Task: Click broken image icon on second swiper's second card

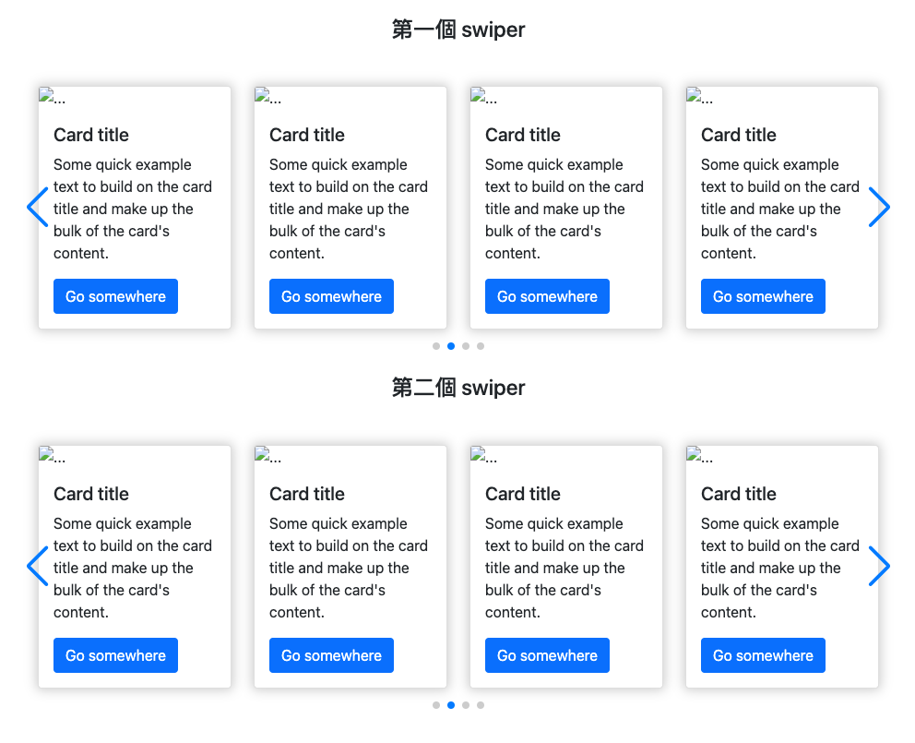Action: [x=262, y=454]
